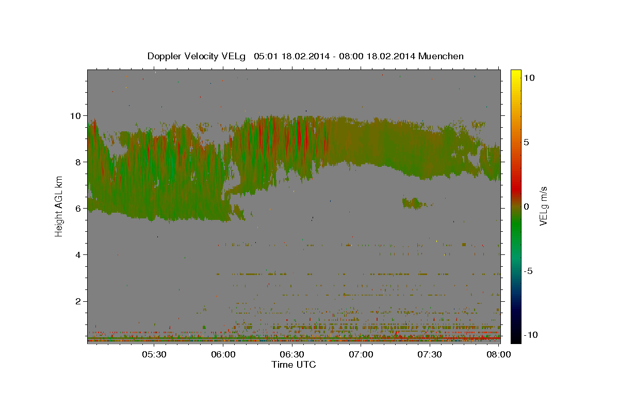Click the height tick label '8'
The height and width of the screenshot is (412, 619).
pos(79,162)
